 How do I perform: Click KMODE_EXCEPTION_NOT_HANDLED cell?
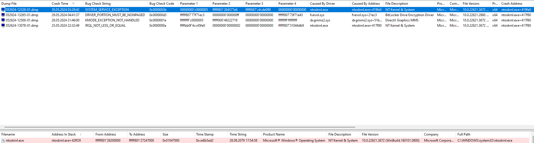click(x=112, y=20)
